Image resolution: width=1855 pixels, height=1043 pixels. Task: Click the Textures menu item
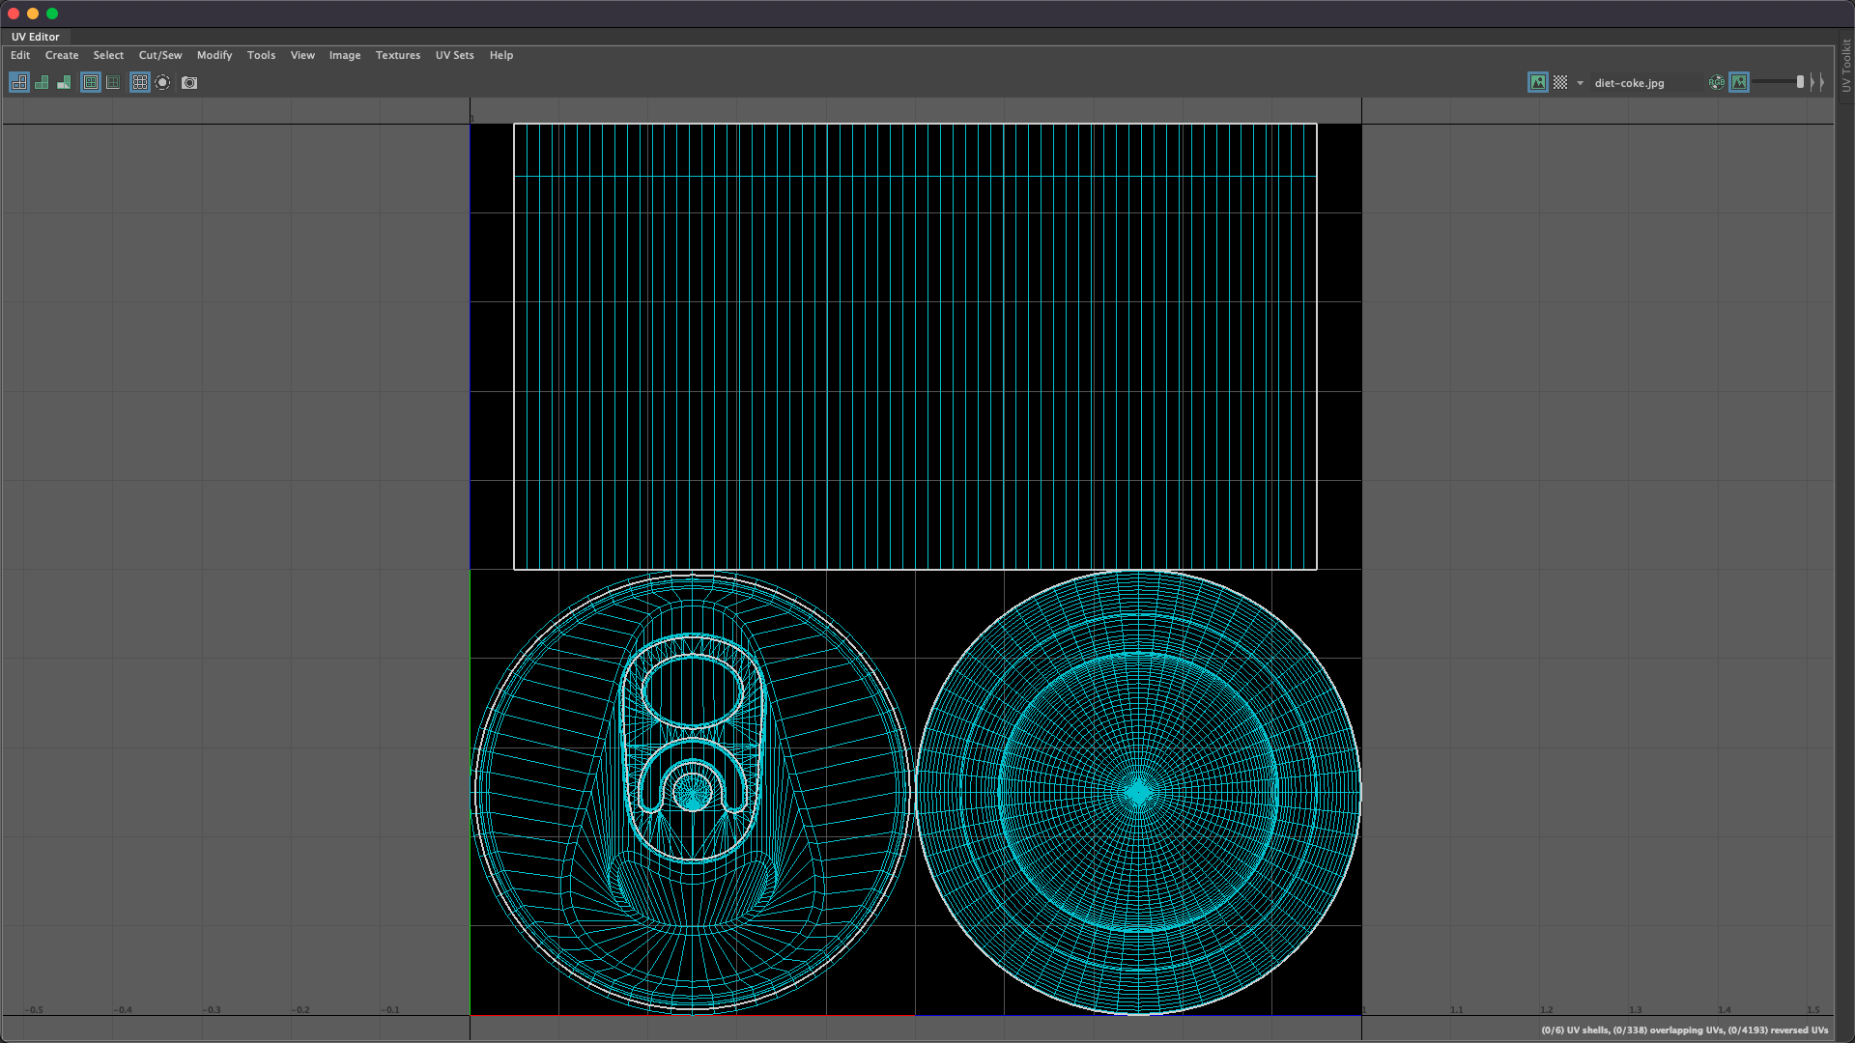(396, 53)
